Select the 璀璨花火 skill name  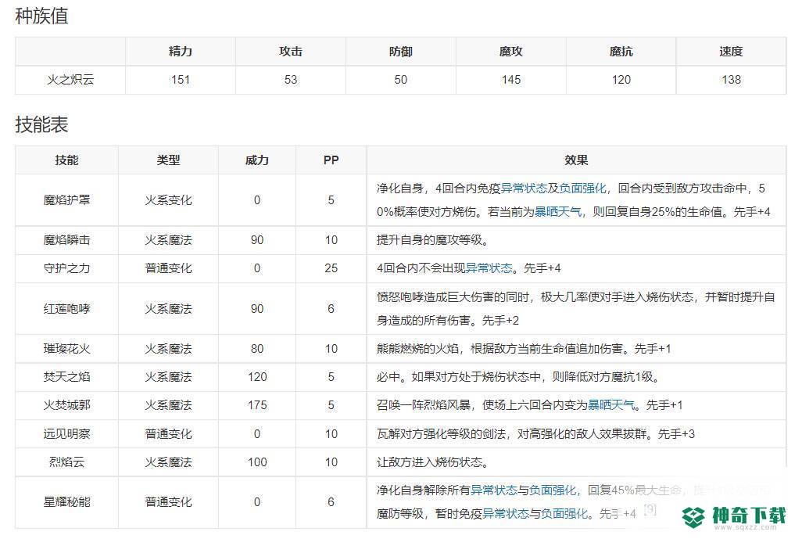(66, 349)
